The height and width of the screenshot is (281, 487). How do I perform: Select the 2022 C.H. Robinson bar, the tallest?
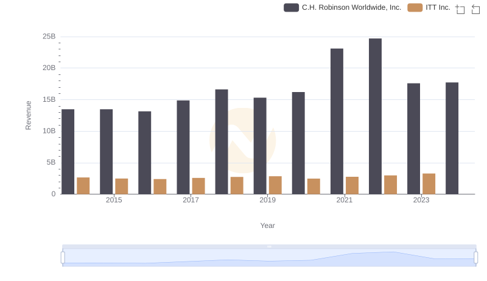point(375,116)
